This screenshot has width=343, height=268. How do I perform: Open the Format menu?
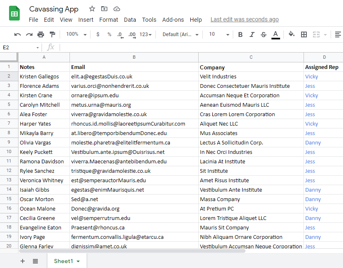(x=109, y=20)
